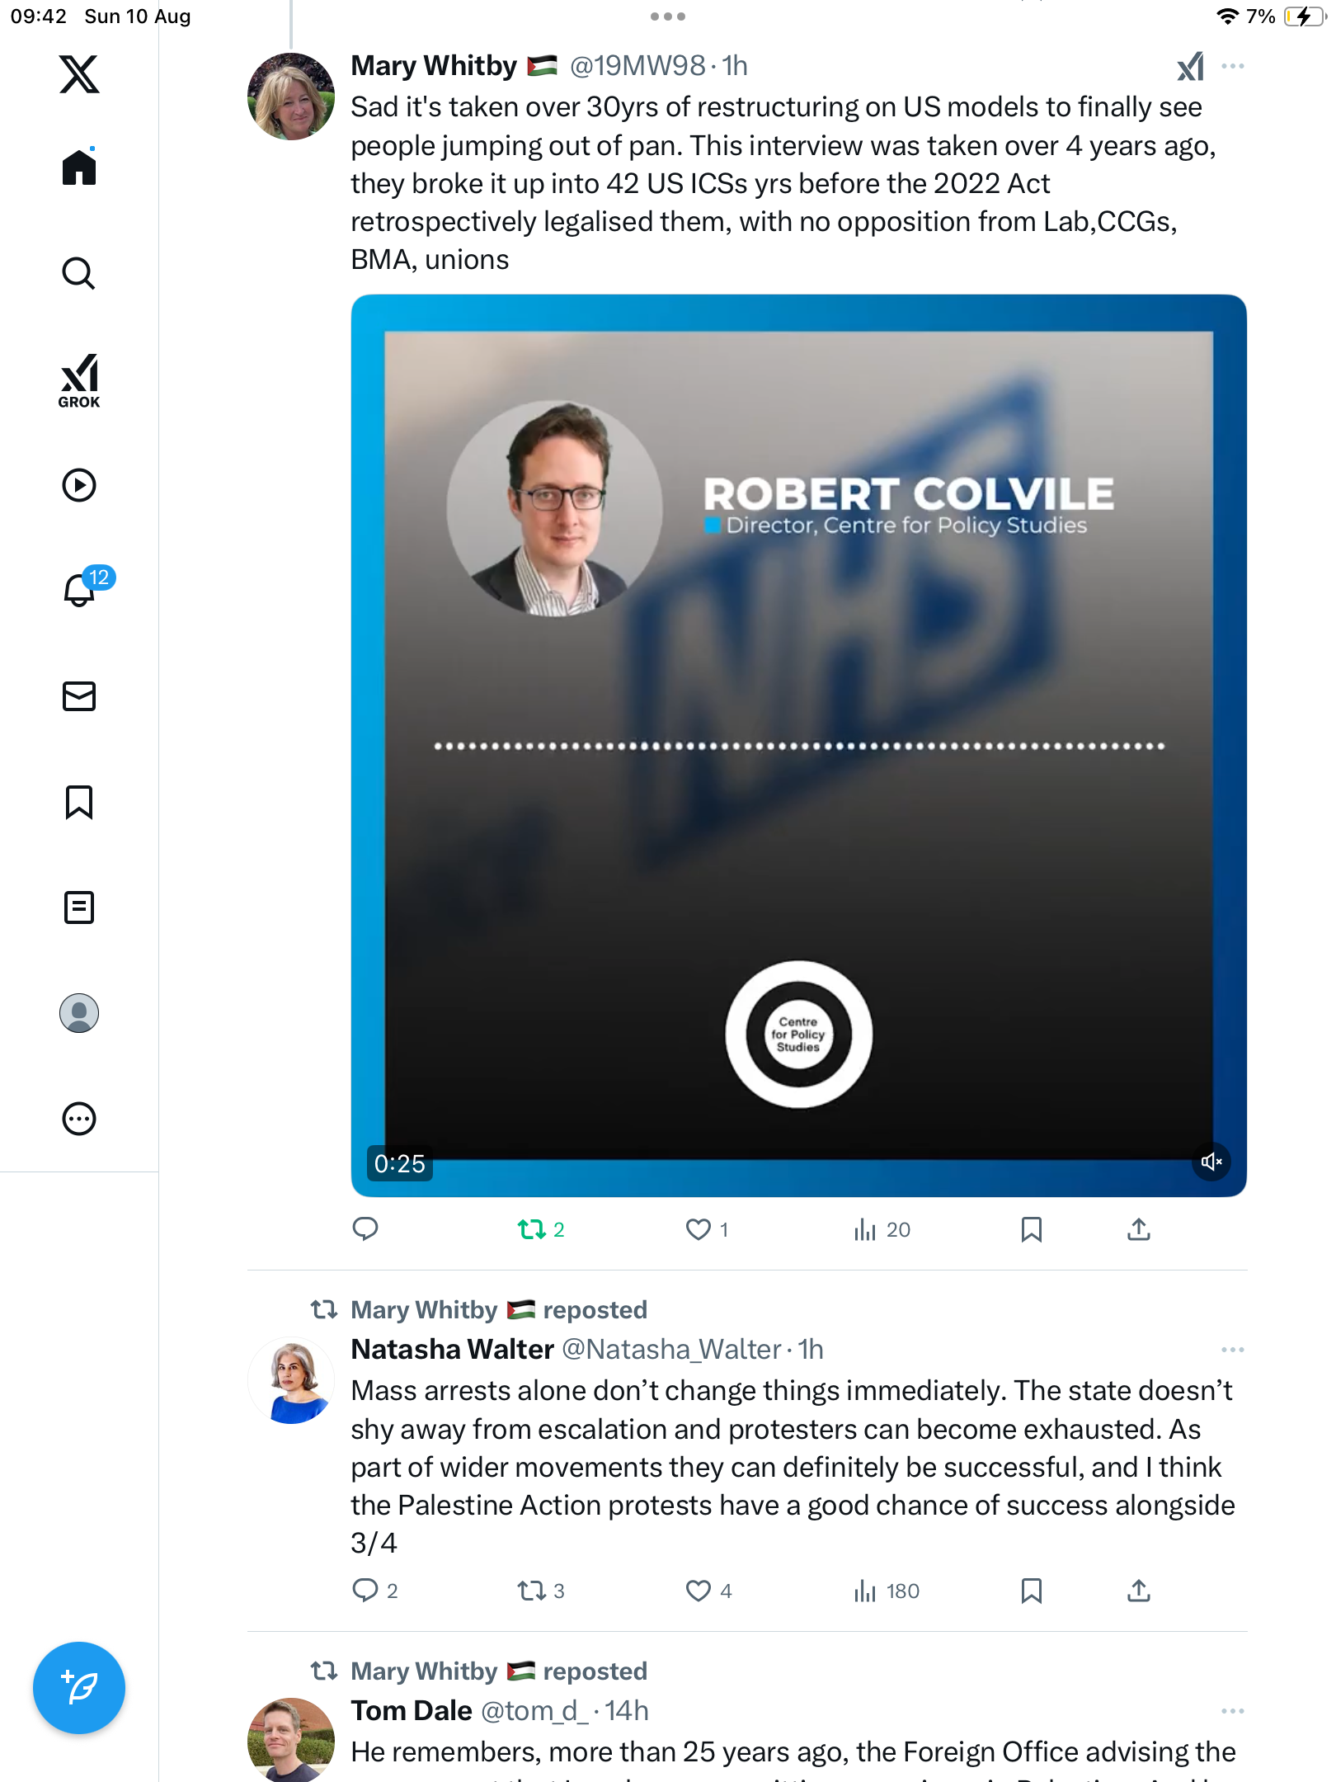Open the Lists icon in sidebar
Viewport: 1336px width, 1782px height.
[79, 907]
